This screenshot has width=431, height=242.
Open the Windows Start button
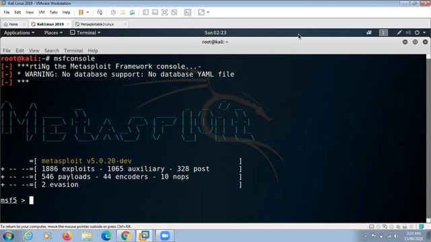8,236
